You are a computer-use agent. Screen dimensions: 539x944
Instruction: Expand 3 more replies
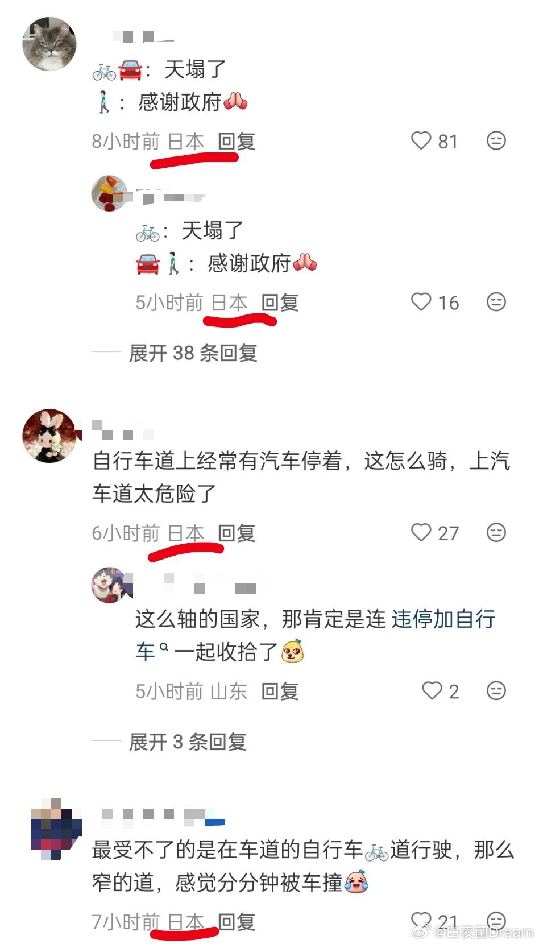[x=188, y=742]
